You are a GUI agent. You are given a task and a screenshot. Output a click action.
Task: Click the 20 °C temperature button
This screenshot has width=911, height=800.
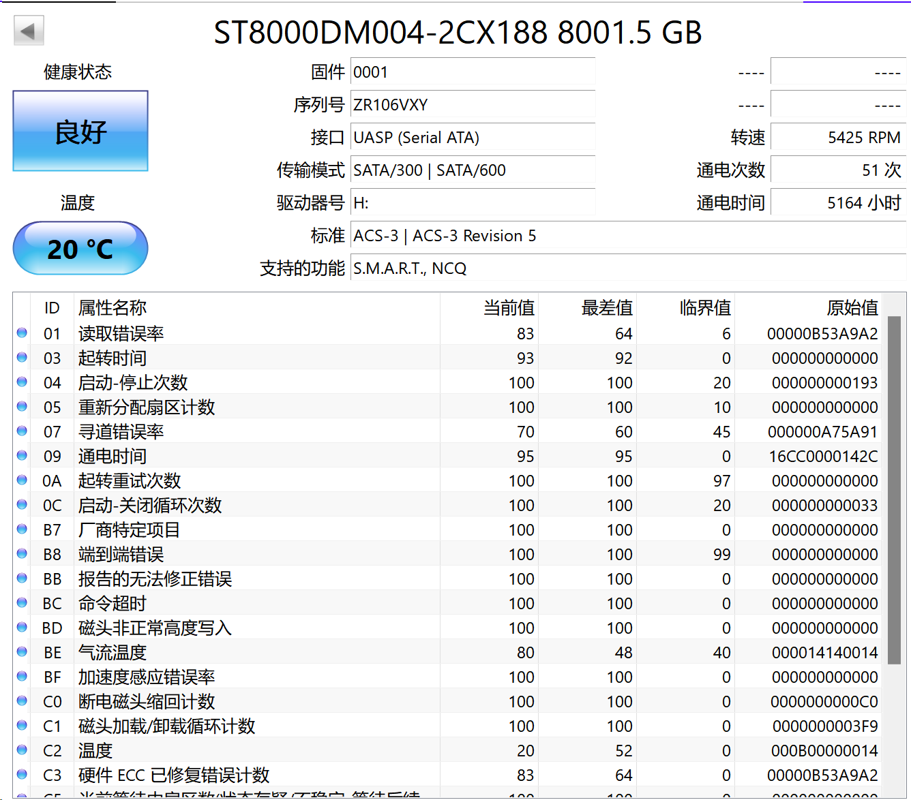click(x=80, y=249)
